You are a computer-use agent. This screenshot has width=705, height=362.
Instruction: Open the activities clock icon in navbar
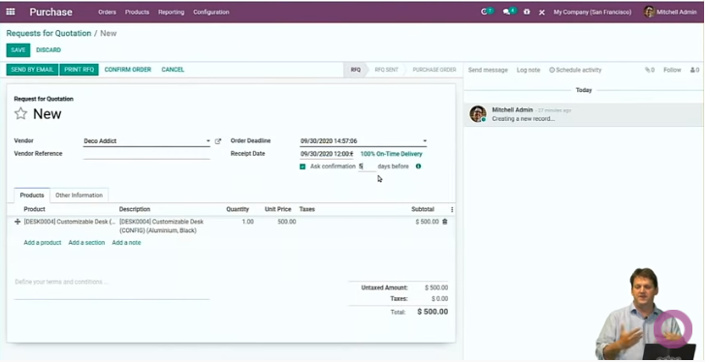(x=484, y=13)
